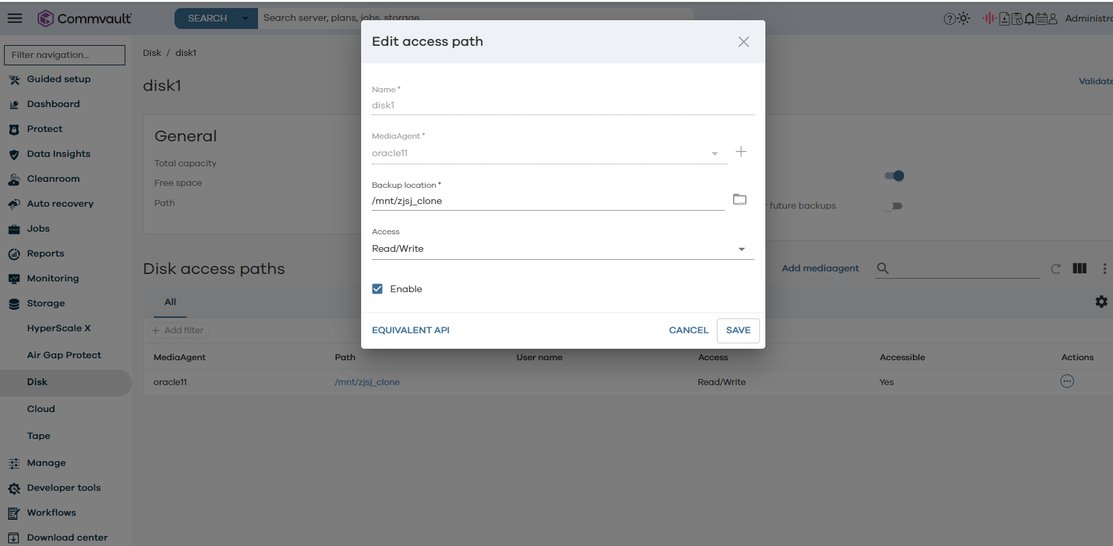
Task: Toggle the theme sun icon in the header
Action: coord(964,19)
